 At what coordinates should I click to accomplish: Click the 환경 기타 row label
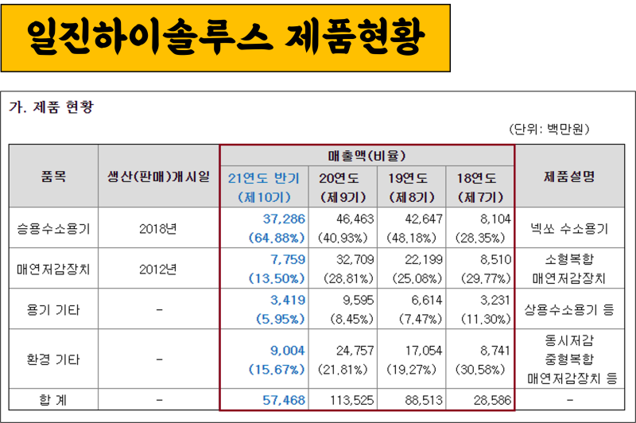click(x=53, y=359)
